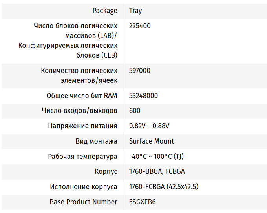The image size is (267, 213).
Task: Click the Общее число бит RAM label
Action: 82,96
